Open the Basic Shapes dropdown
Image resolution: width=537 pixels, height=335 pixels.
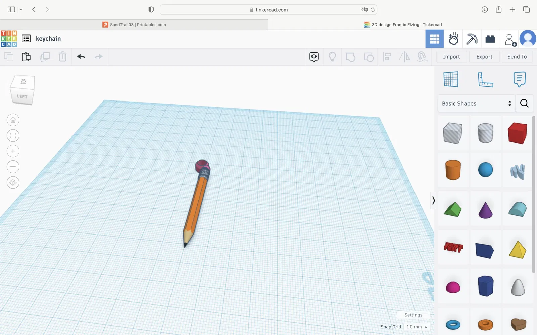(x=476, y=104)
